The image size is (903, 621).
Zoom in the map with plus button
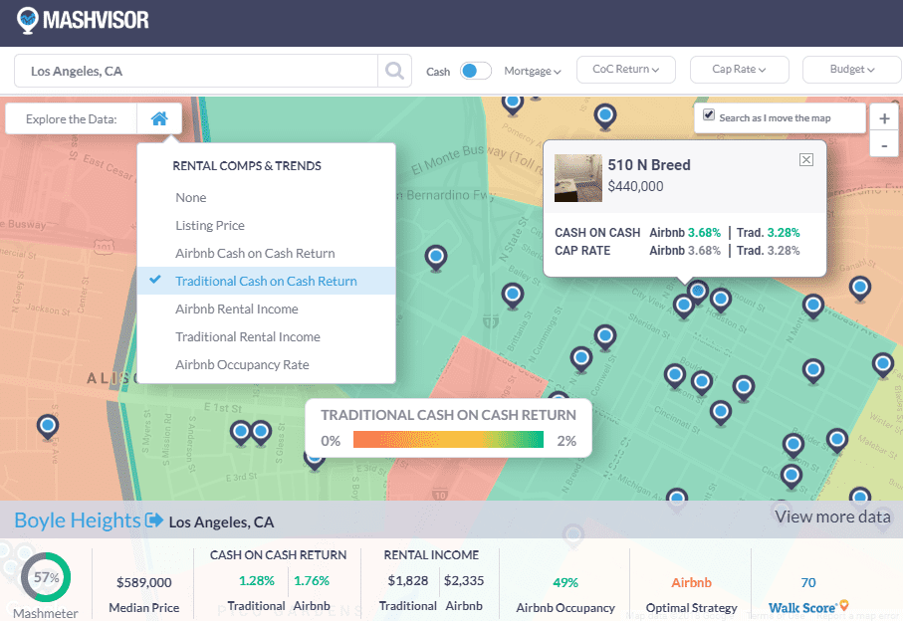pos(883,117)
